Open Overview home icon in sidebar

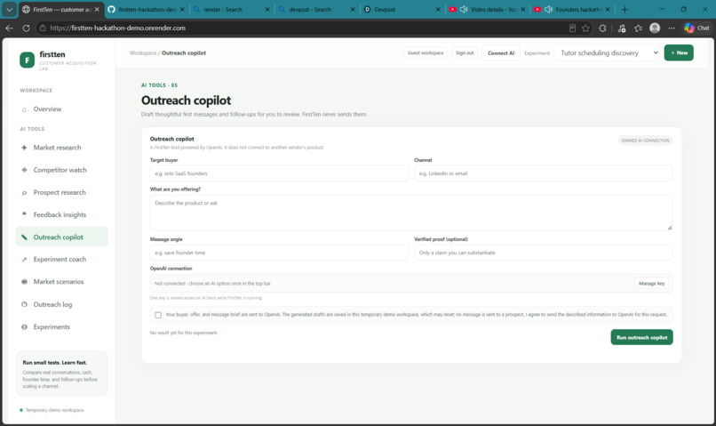[24, 109]
